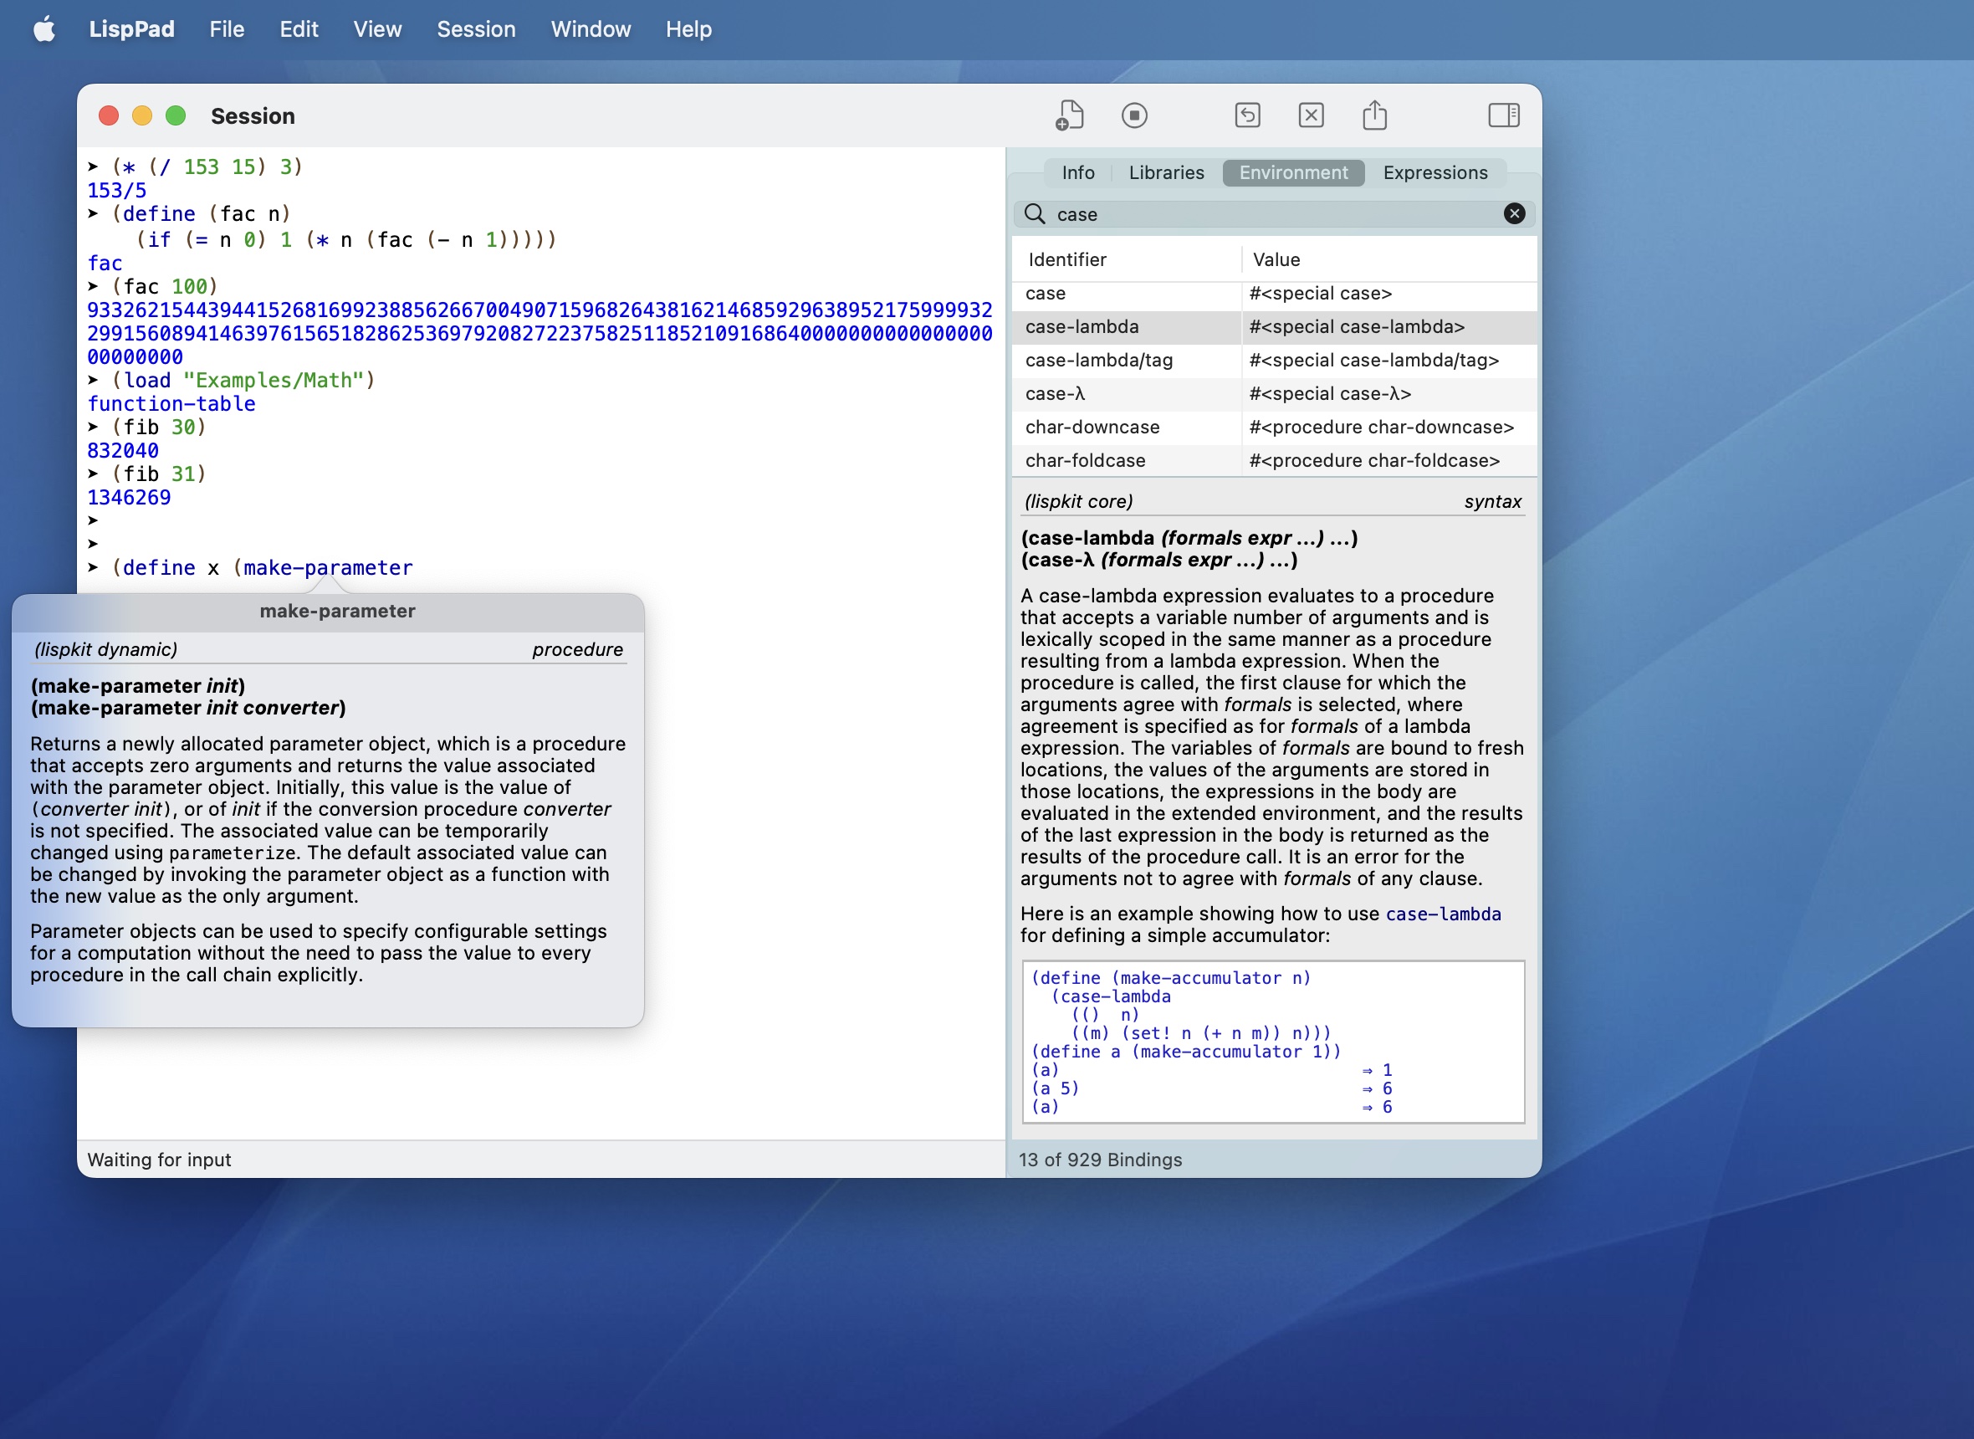This screenshot has width=1974, height=1439.
Task: Click the clear console X icon
Action: (x=1311, y=115)
